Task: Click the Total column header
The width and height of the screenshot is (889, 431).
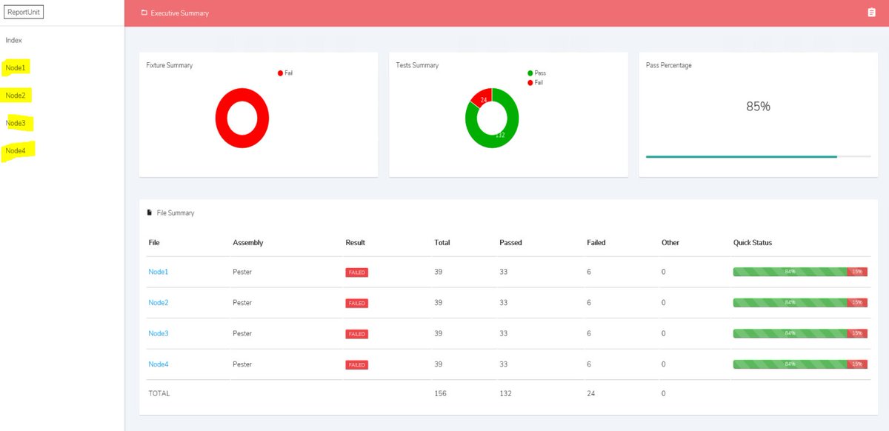Action: point(442,242)
